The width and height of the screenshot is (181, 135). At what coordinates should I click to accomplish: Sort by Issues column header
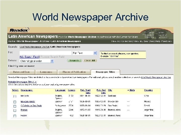point(72,90)
